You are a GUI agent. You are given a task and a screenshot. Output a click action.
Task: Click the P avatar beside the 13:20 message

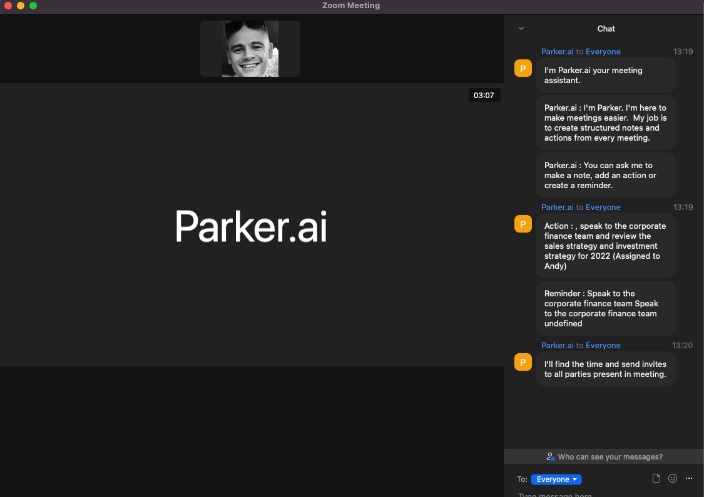[523, 362]
